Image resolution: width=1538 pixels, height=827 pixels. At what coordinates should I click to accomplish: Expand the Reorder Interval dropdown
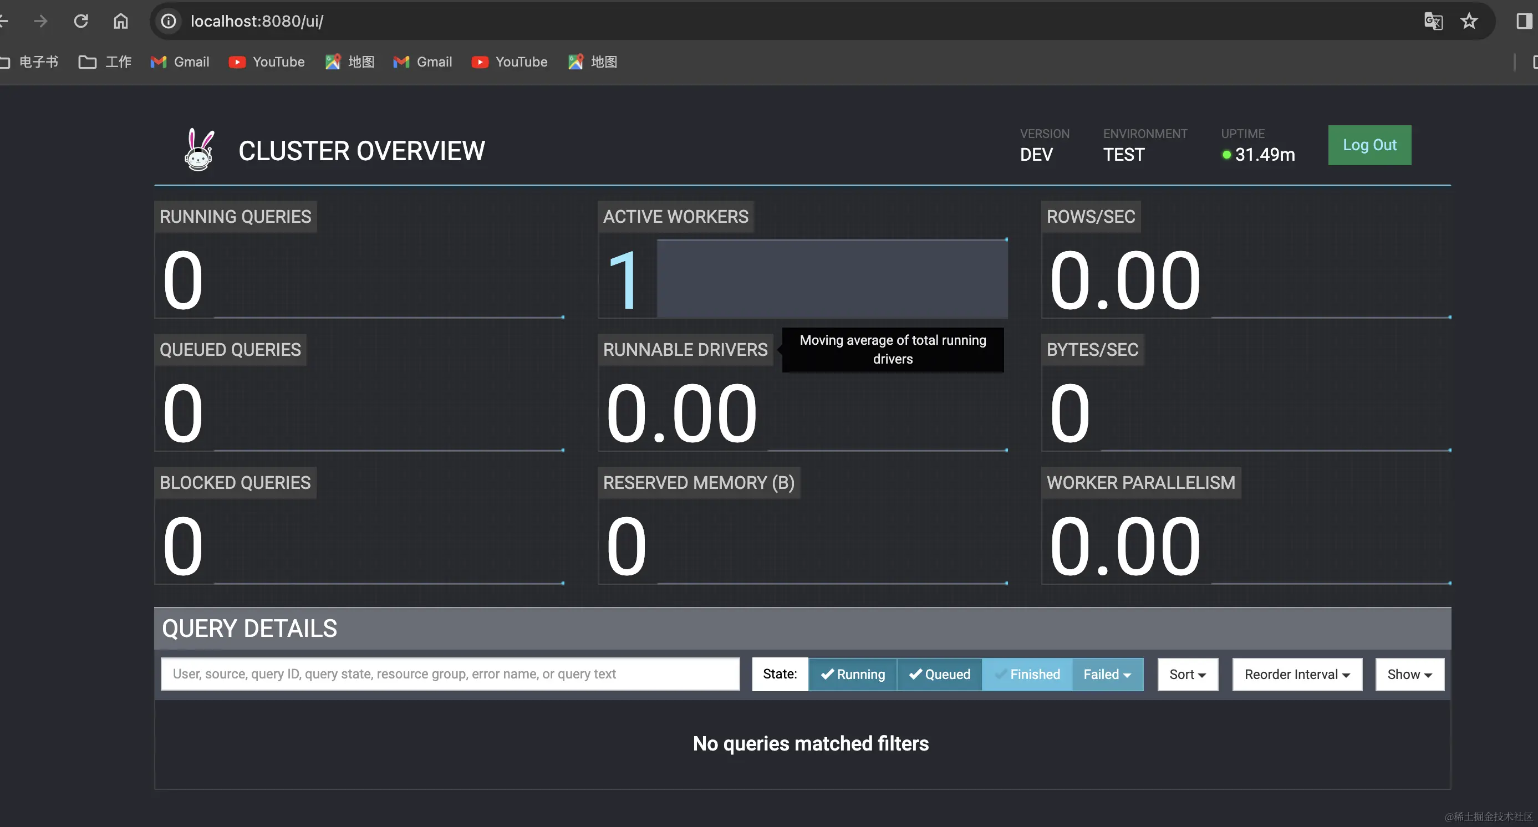1297,674
